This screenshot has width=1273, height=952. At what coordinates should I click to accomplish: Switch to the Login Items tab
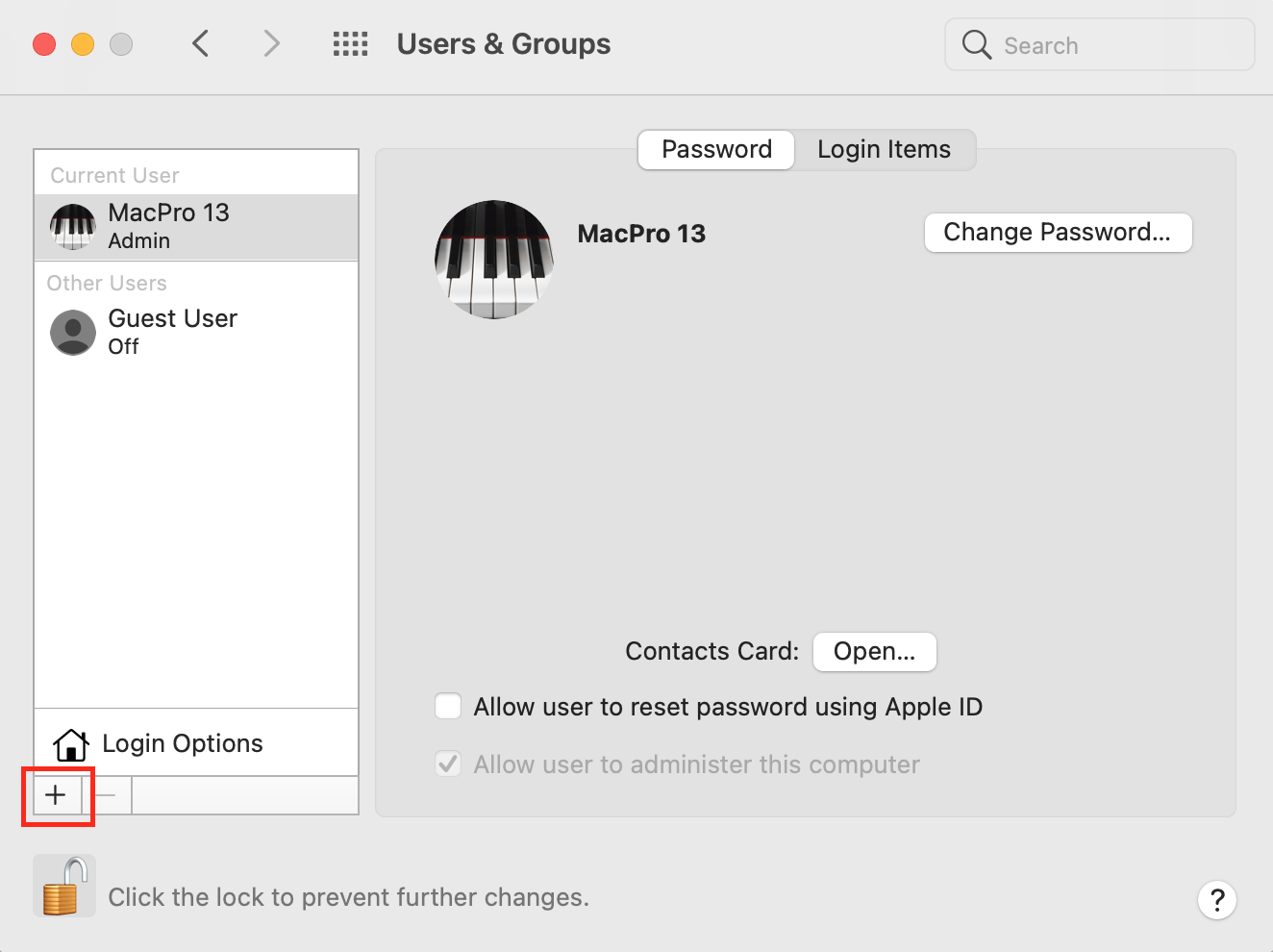point(885,150)
